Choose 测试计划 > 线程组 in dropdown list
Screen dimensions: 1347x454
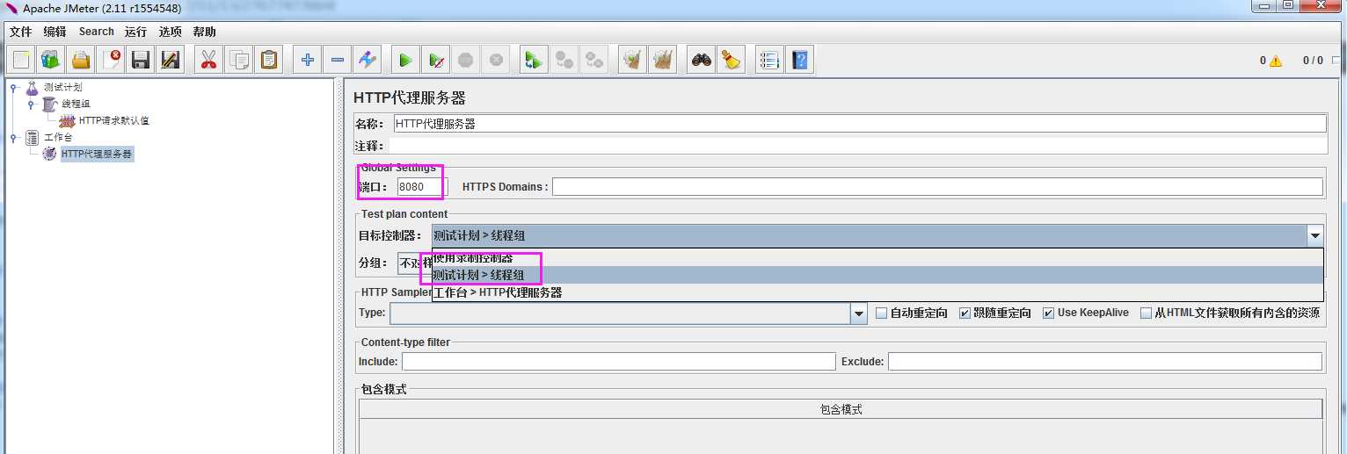[x=877, y=275]
